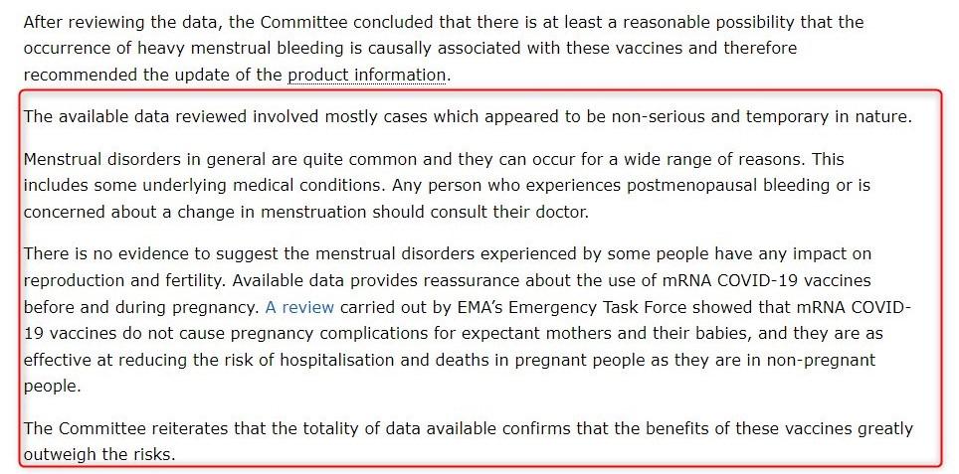The width and height of the screenshot is (959, 474).
Task: Click the words "outweigh the risks."
Action: point(99,455)
